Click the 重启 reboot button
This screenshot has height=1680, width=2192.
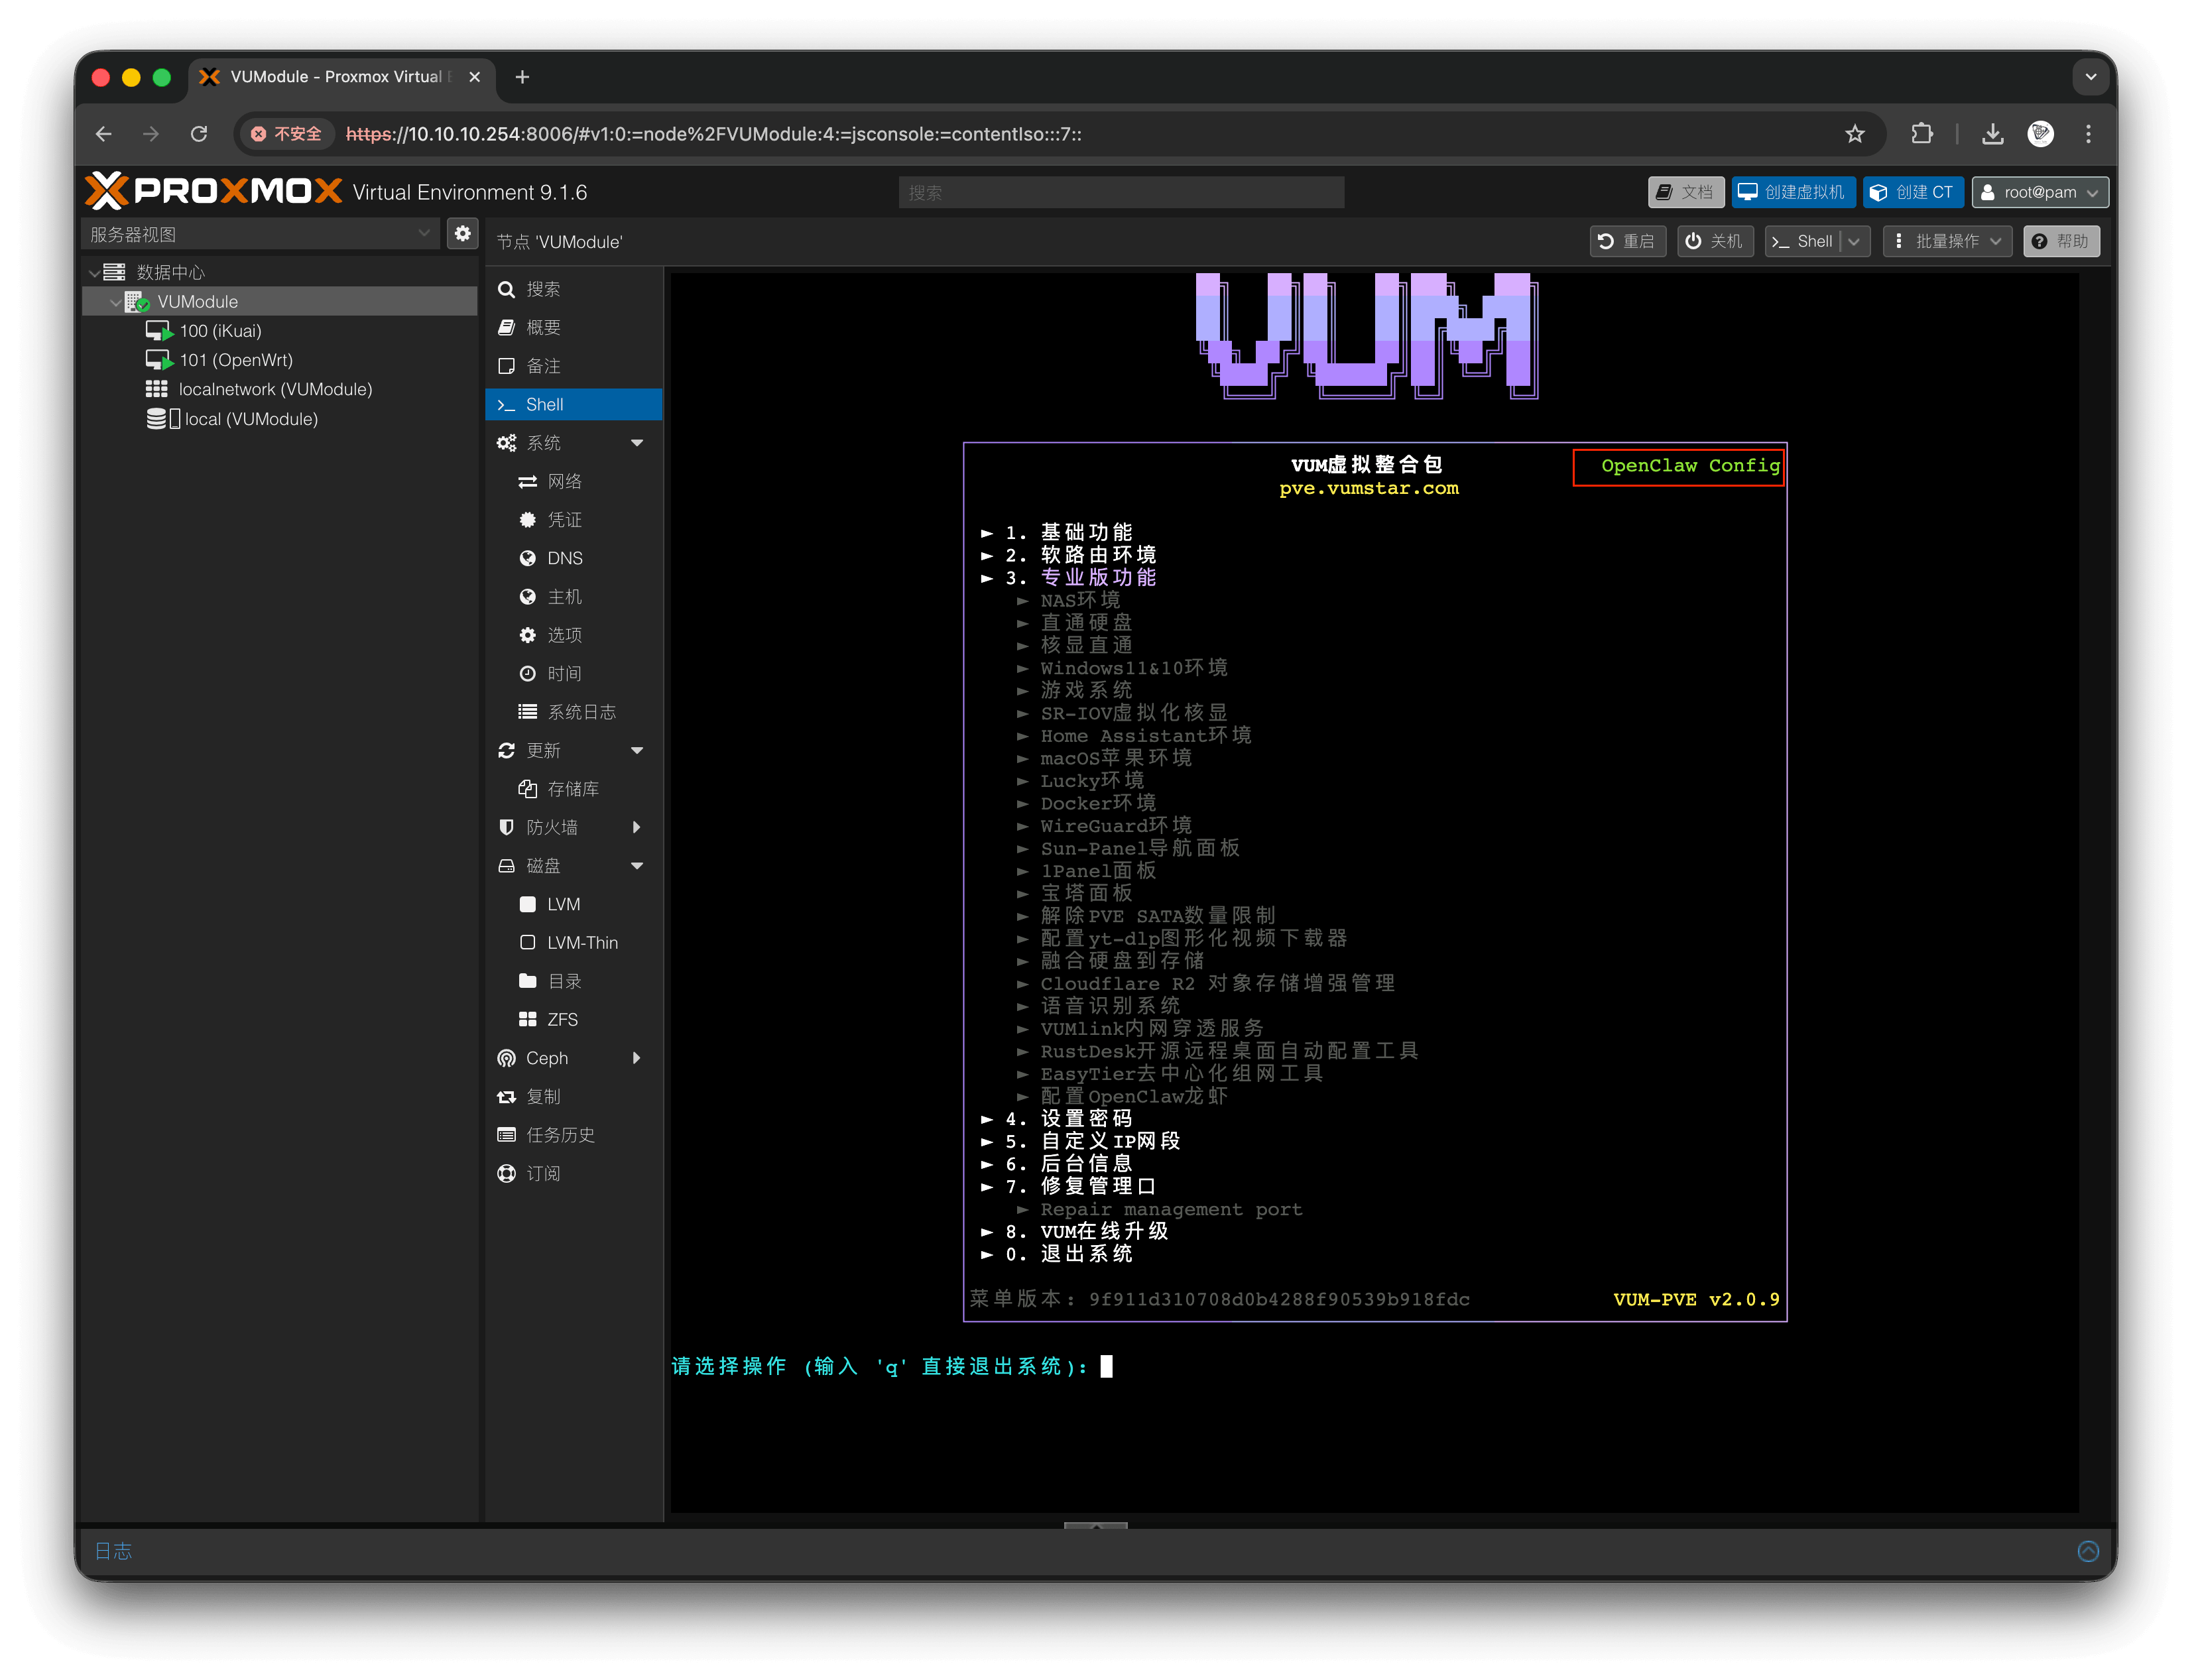[1627, 241]
